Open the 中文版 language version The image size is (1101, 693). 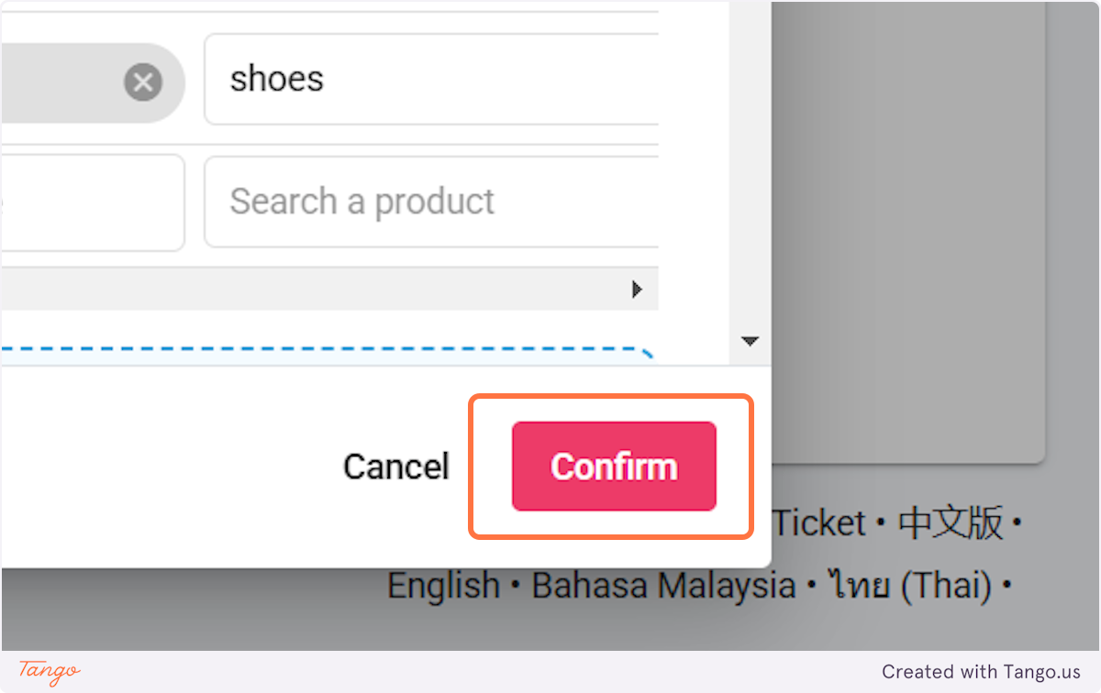[951, 522]
